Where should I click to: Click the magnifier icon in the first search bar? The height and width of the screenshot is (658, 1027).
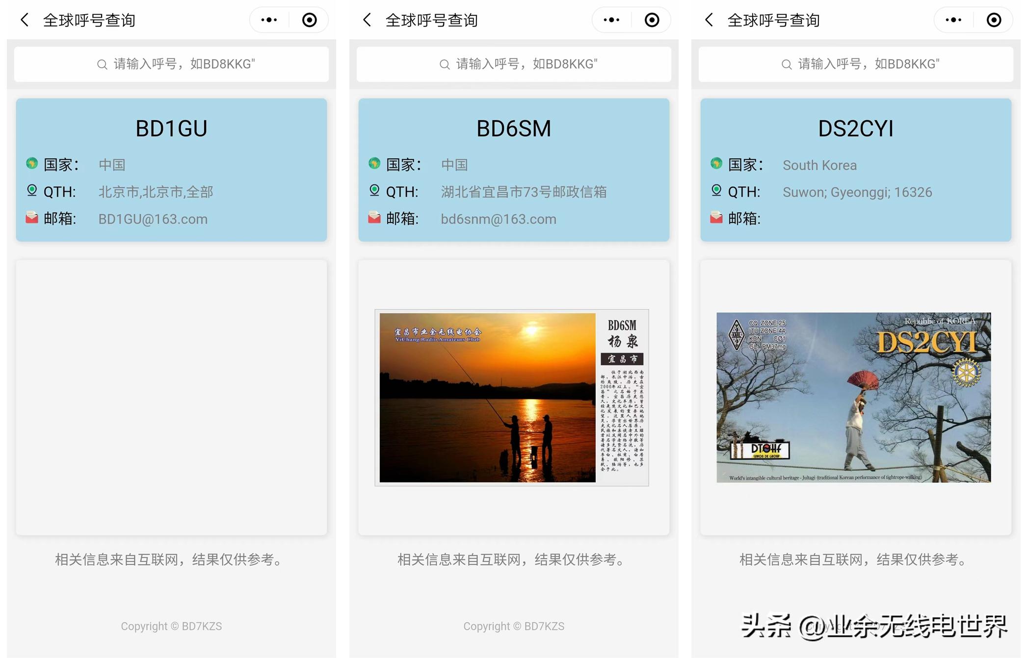(102, 64)
